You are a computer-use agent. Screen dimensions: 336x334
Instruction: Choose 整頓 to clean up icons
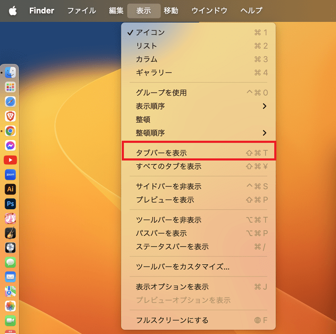[x=198, y=119]
